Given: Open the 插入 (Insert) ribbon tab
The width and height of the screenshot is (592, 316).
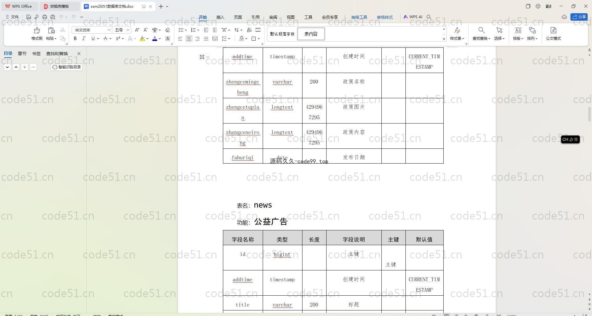Looking at the screenshot, I should (x=220, y=17).
